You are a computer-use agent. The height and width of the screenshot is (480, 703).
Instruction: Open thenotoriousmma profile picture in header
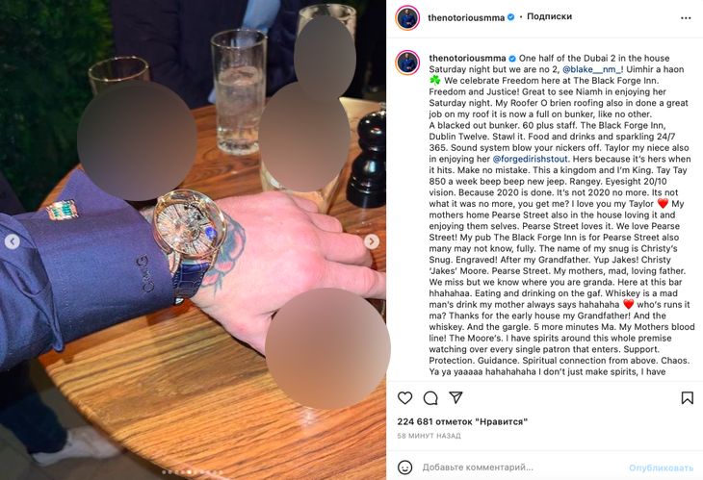(407, 18)
